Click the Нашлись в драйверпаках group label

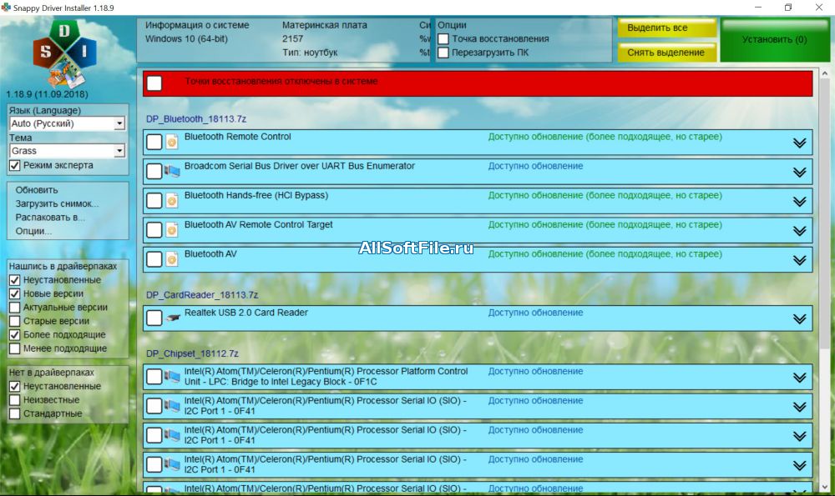coord(63,267)
